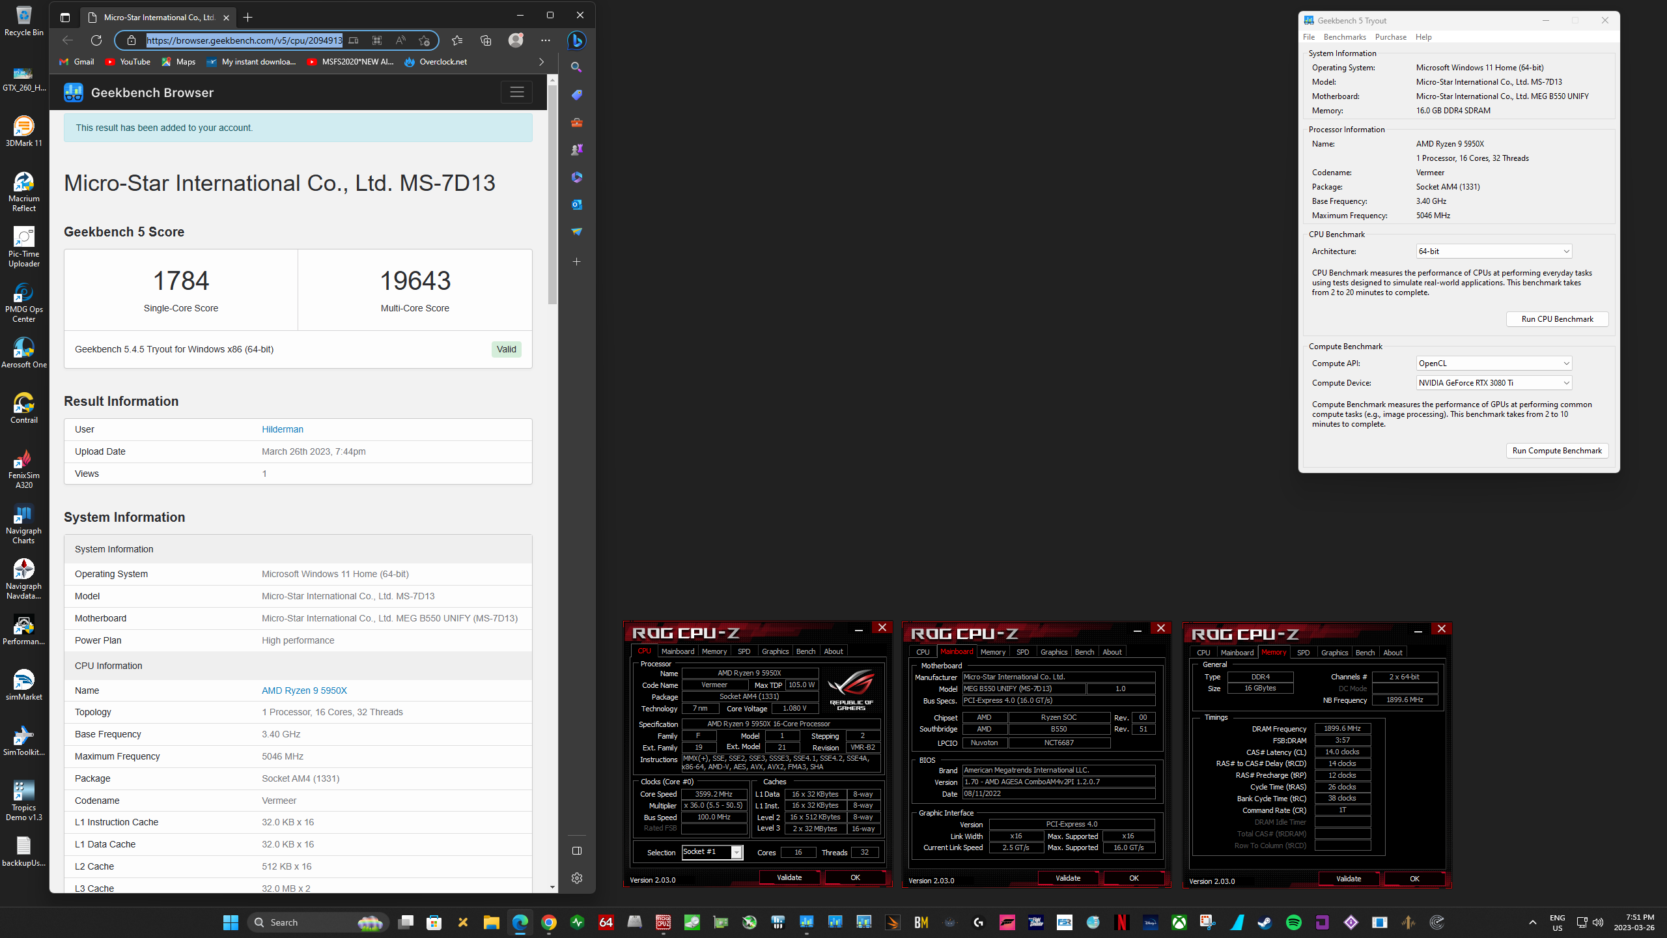
Task: Expand the Compute API OpenCL dropdown
Action: pyautogui.click(x=1494, y=363)
